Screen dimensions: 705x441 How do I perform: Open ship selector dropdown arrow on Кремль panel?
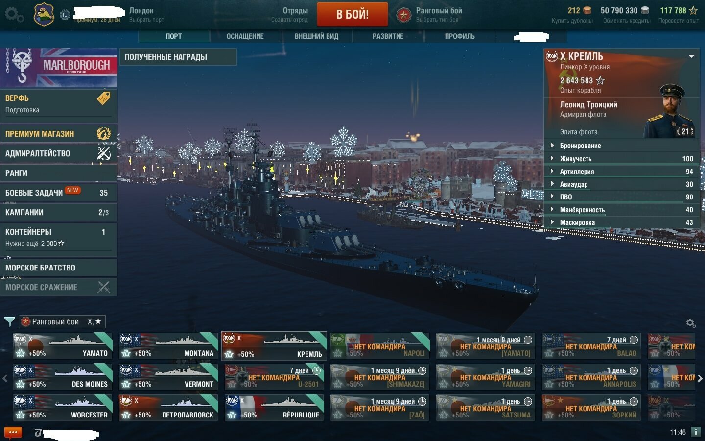(691, 56)
